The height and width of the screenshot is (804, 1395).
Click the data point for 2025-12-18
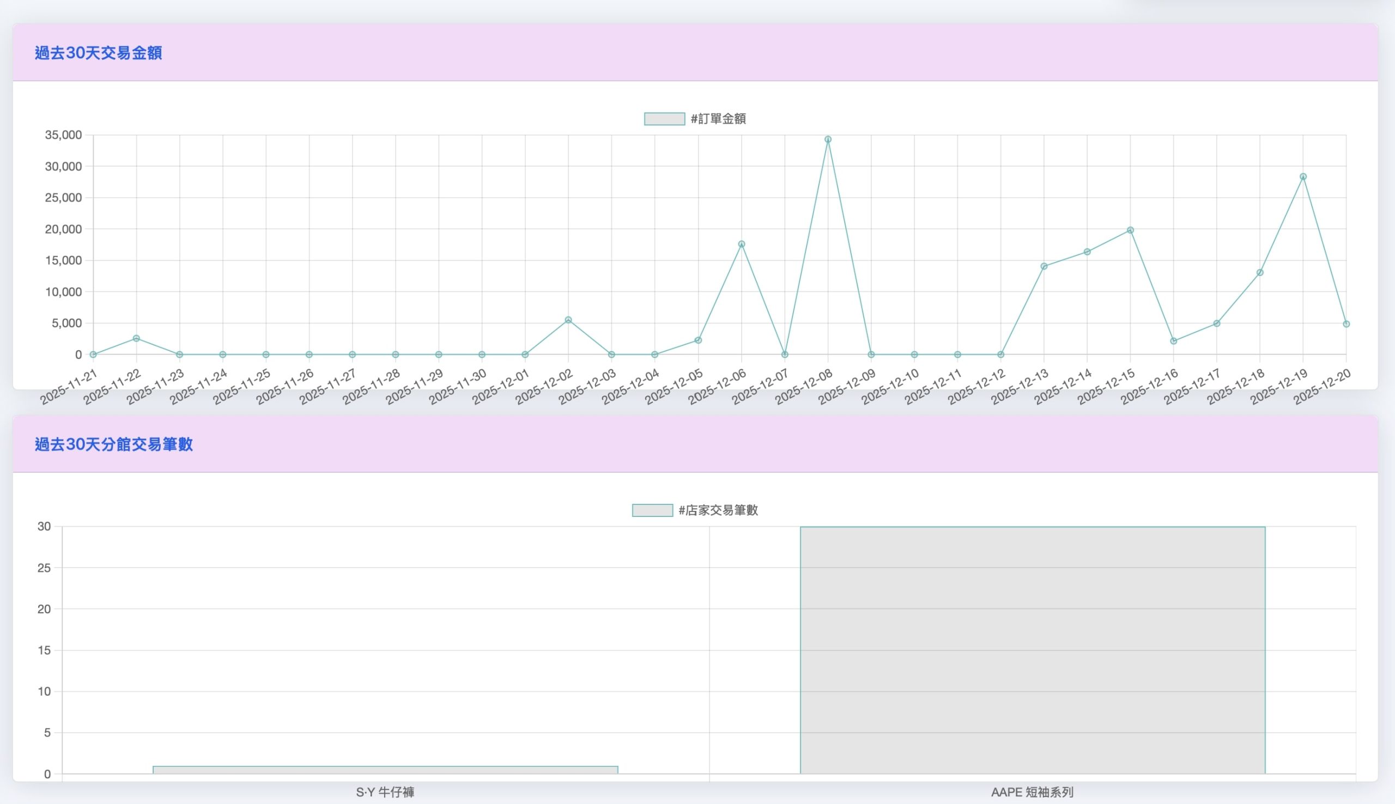tap(1260, 272)
